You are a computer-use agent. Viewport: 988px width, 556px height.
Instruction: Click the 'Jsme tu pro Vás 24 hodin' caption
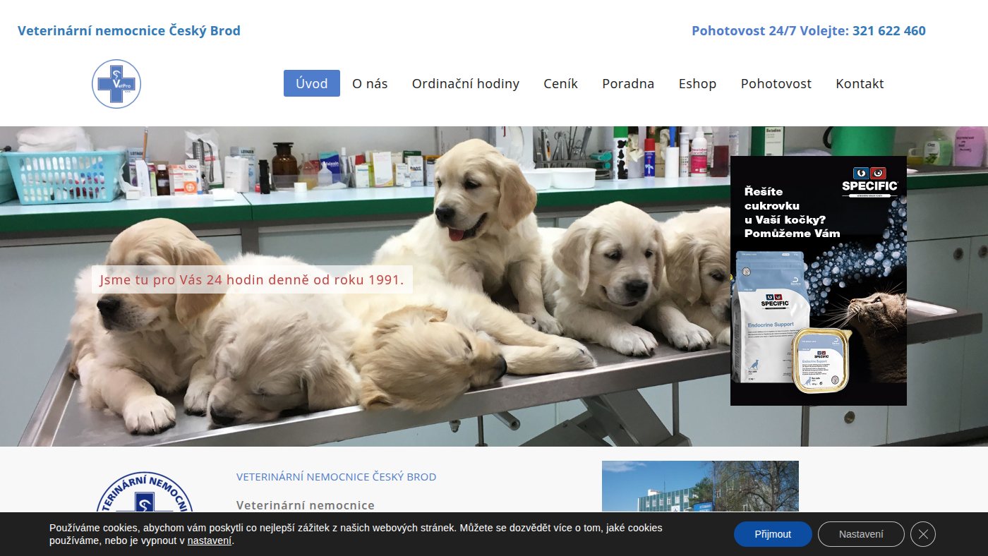252,280
